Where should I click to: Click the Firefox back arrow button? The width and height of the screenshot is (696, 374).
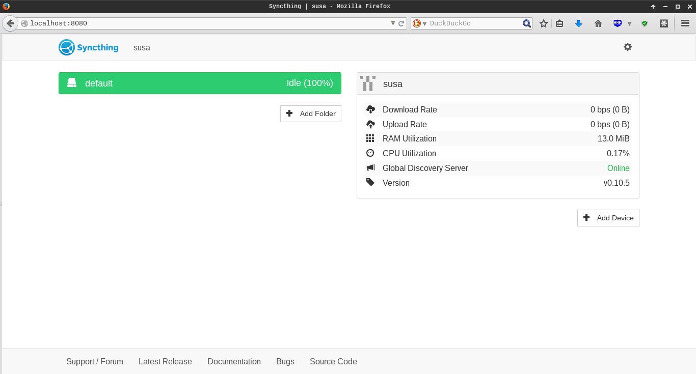10,23
